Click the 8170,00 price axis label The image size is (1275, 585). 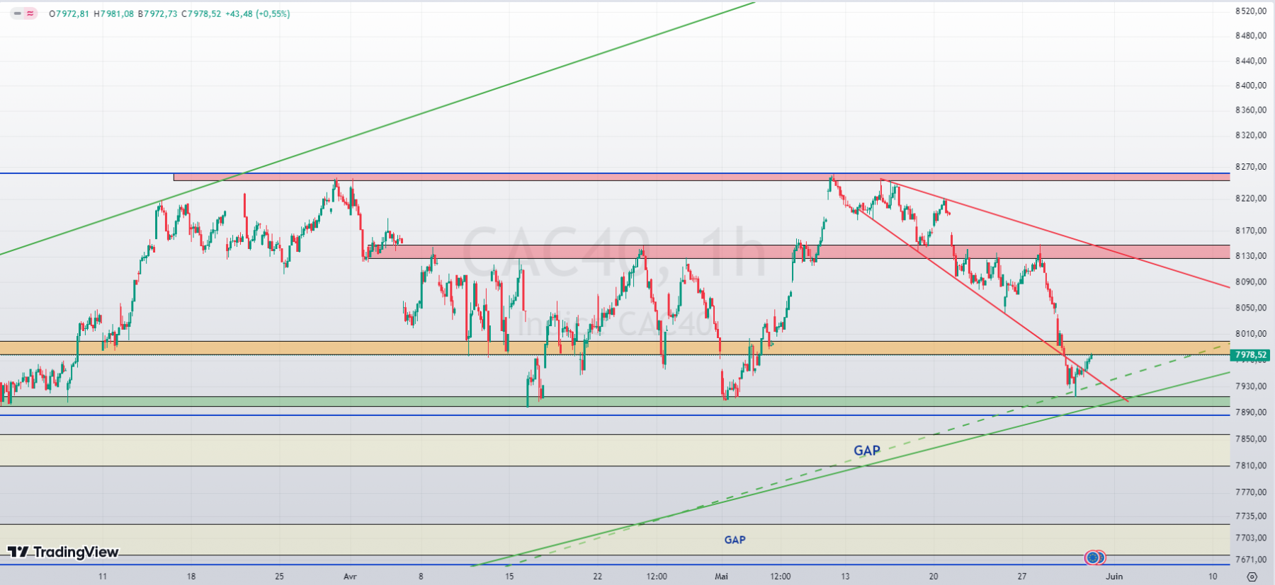click(1251, 231)
